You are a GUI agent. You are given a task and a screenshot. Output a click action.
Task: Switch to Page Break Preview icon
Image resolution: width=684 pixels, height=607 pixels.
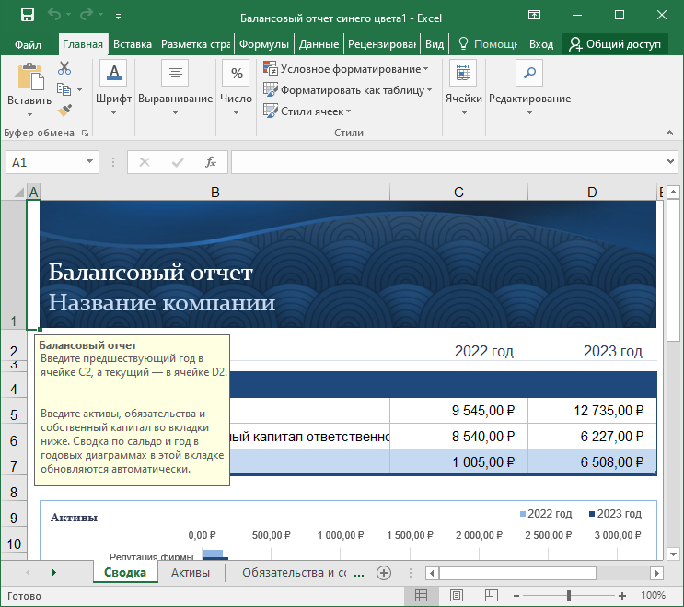point(492,596)
